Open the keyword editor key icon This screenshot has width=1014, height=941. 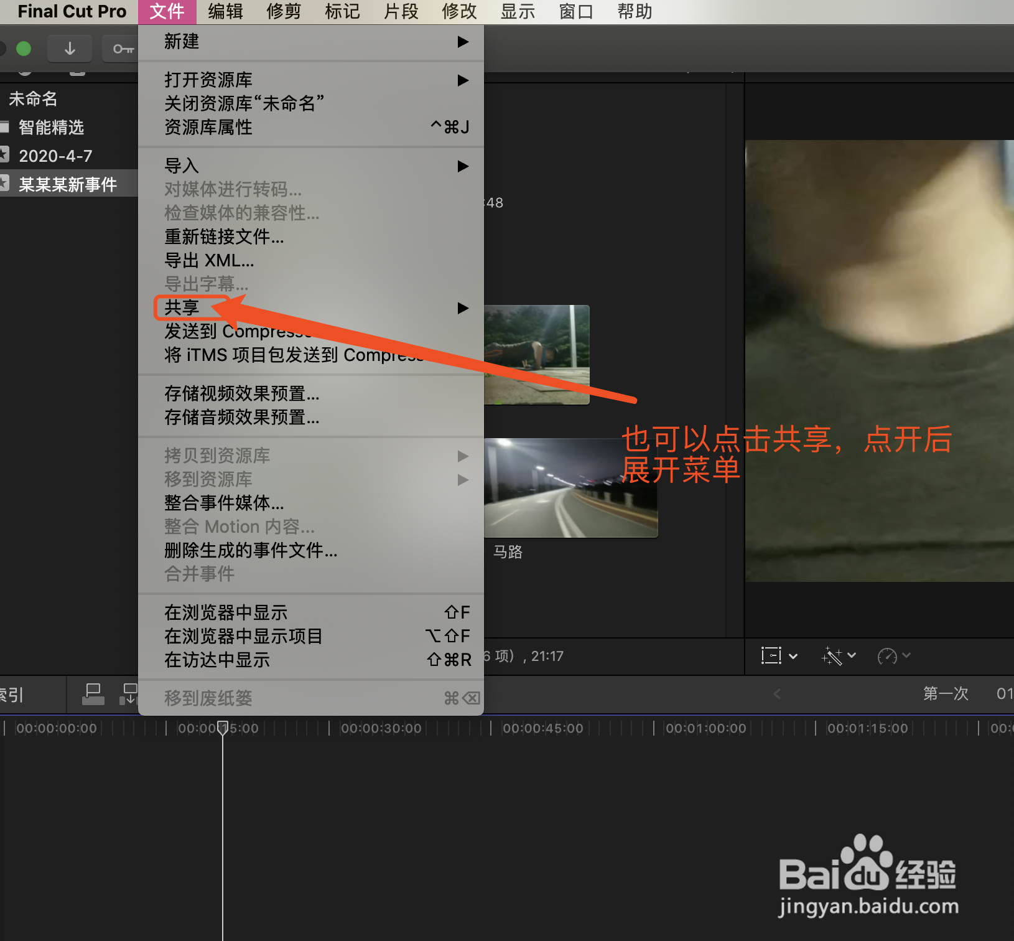[121, 48]
